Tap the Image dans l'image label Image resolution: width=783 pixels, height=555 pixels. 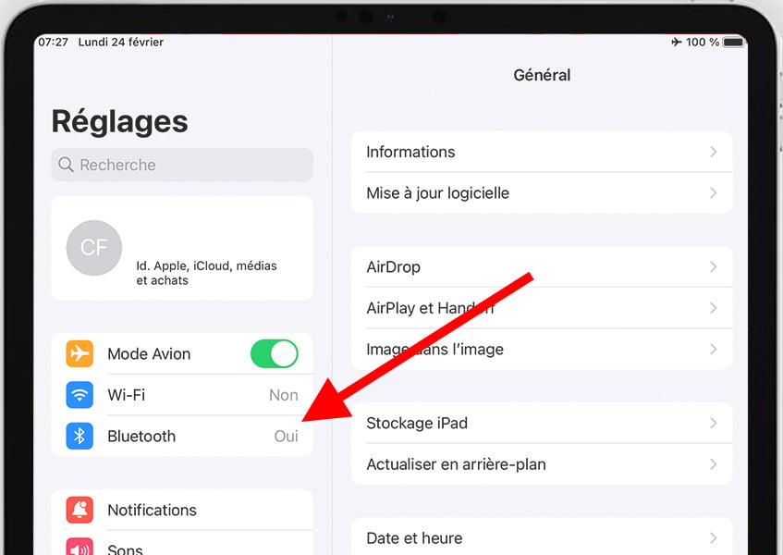pos(434,349)
